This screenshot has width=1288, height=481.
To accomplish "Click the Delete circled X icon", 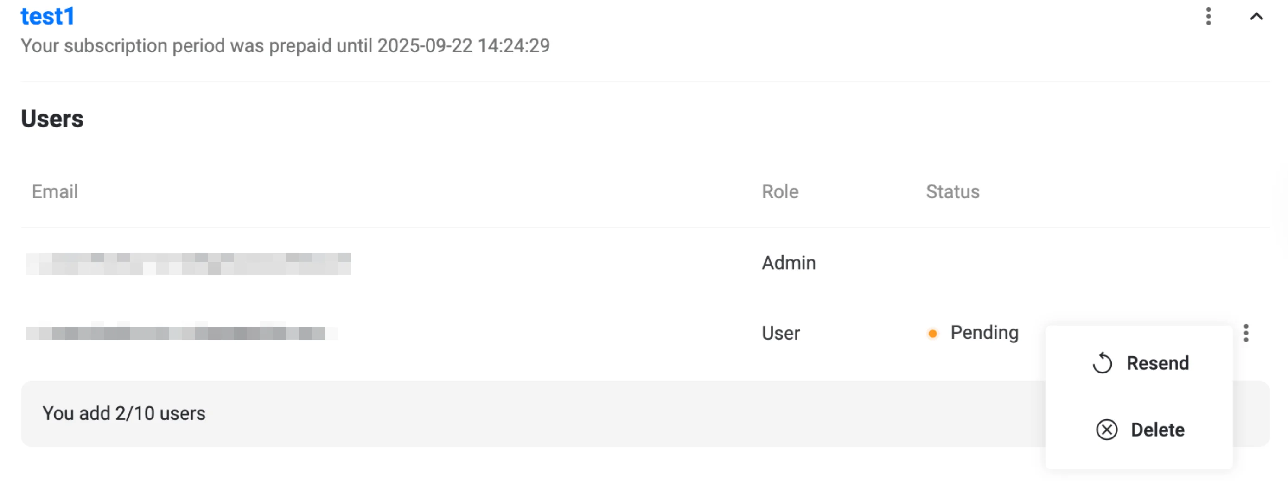I will tap(1107, 430).
